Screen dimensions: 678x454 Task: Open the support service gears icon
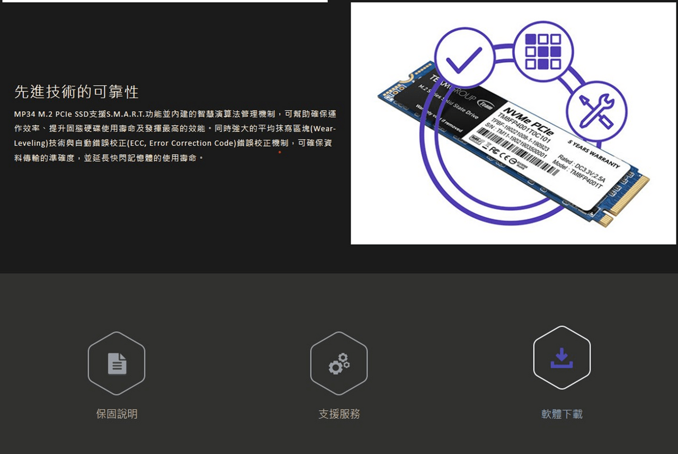(x=339, y=363)
